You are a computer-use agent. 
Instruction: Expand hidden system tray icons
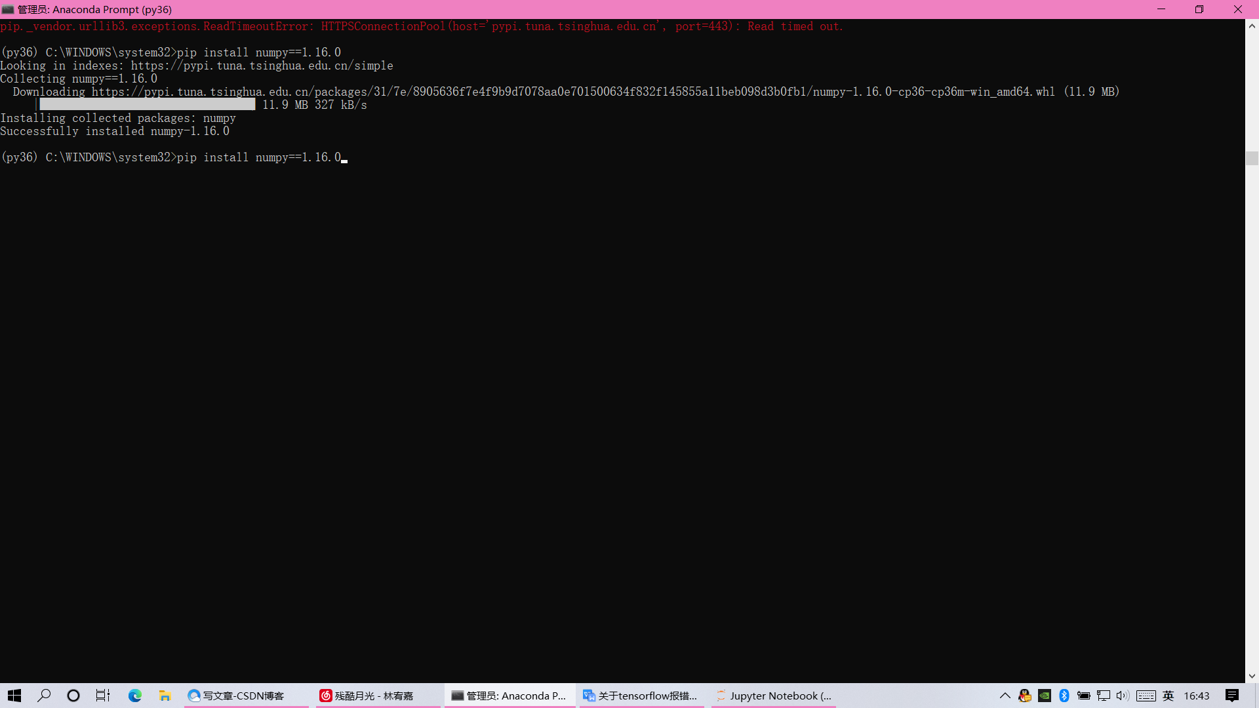coord(1005,696)
